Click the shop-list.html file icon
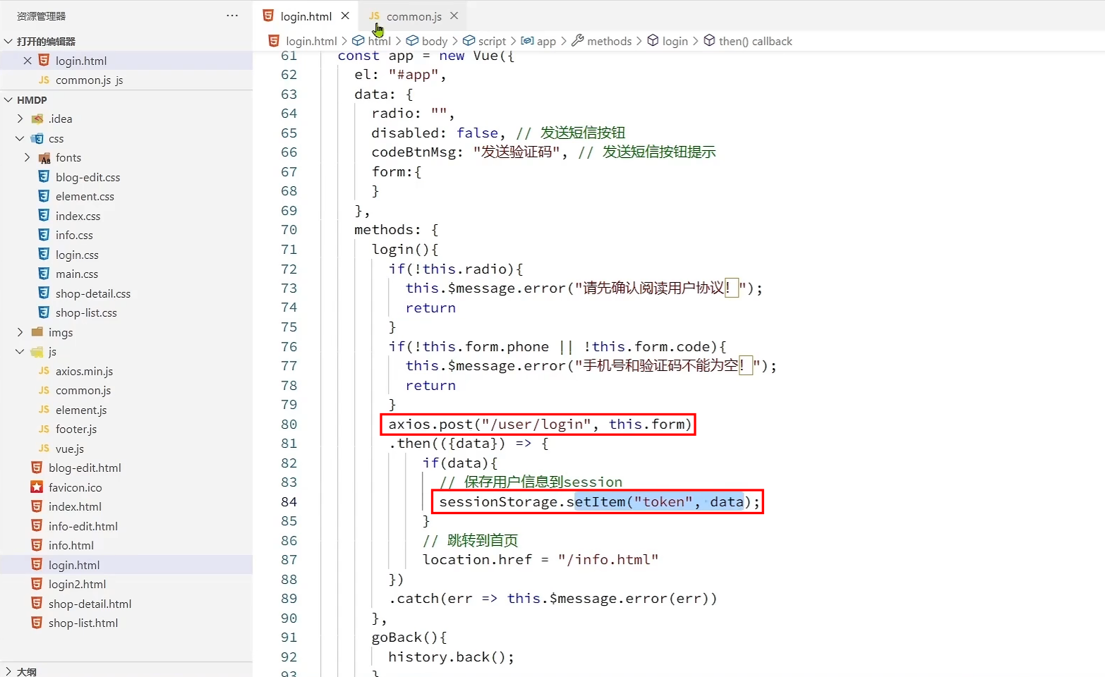 pos(37,623)
